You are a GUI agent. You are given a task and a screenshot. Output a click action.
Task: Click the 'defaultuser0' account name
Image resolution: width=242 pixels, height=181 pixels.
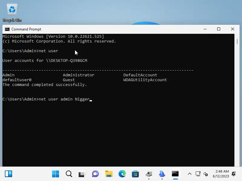[17, 80]
